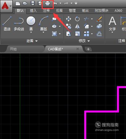Image resolution: width=126 pixels, height=139 pixels.
Task: Click the Save As icon
Action: [40, 3]
